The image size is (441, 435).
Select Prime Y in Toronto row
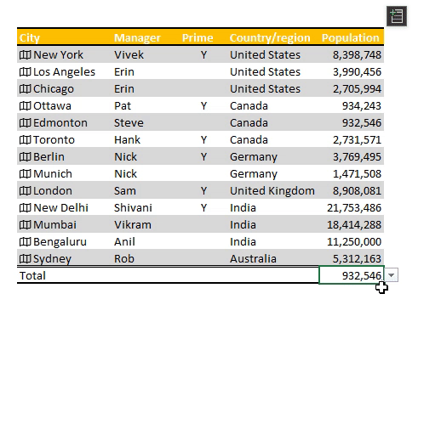coord(203,139)
